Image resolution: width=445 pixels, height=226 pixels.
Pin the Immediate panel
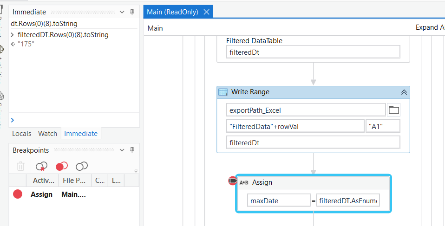(x=132, y=12)
